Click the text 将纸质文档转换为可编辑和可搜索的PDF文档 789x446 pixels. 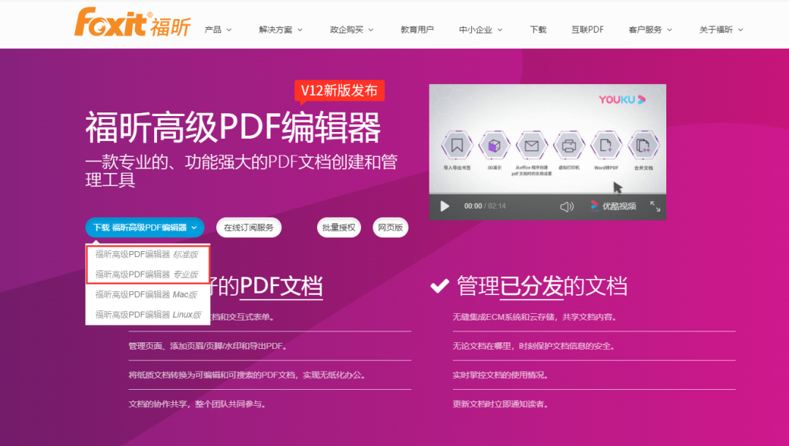point(212,375)
